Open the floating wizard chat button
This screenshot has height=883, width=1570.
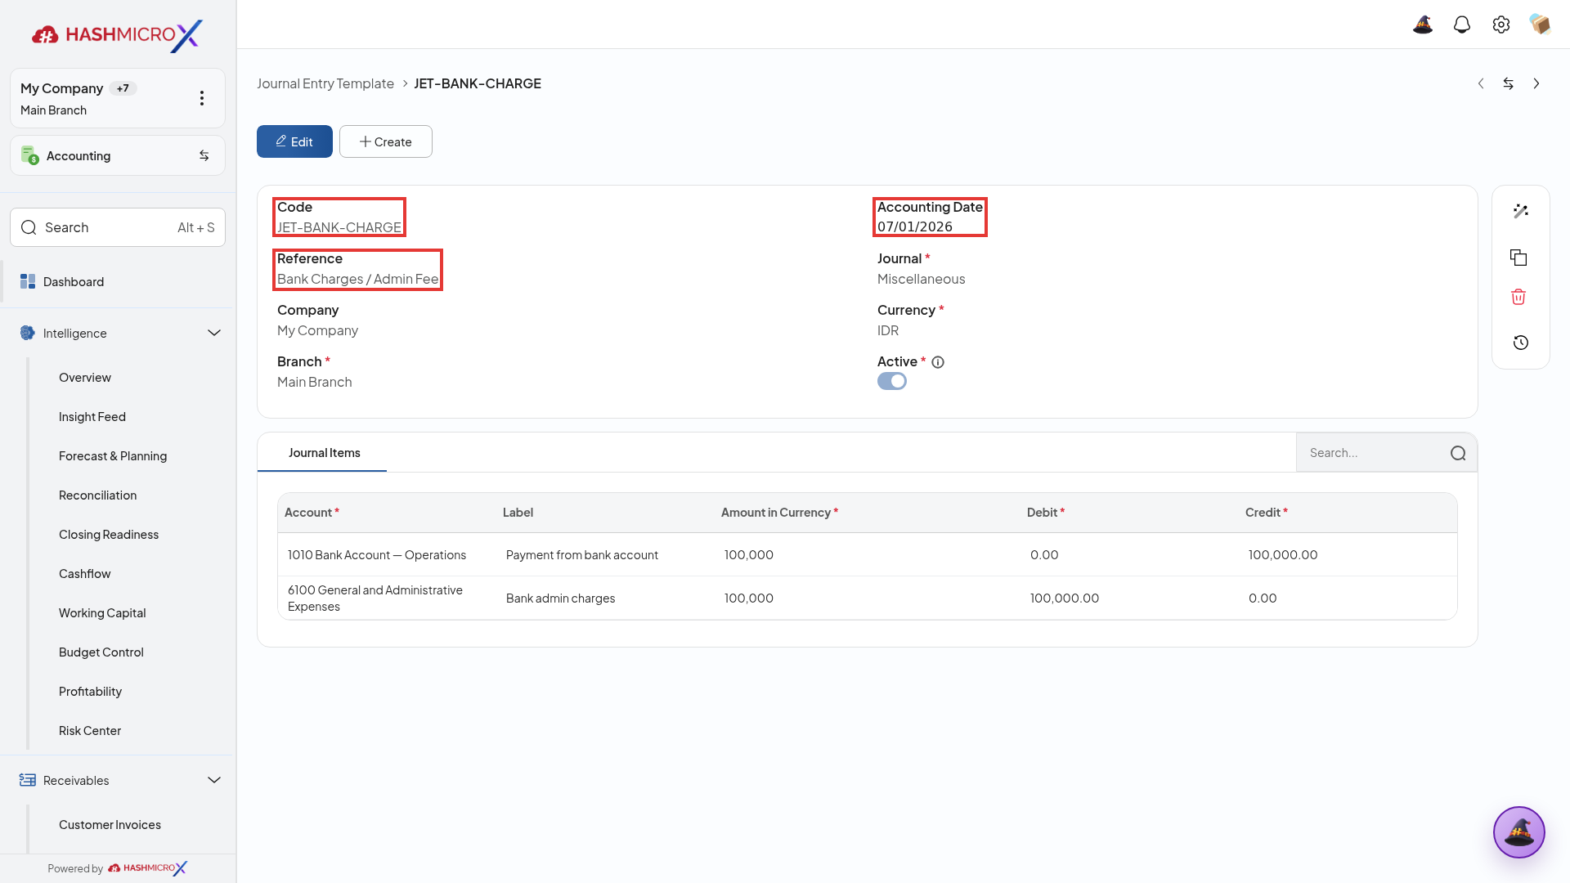tap(1518, 832)
